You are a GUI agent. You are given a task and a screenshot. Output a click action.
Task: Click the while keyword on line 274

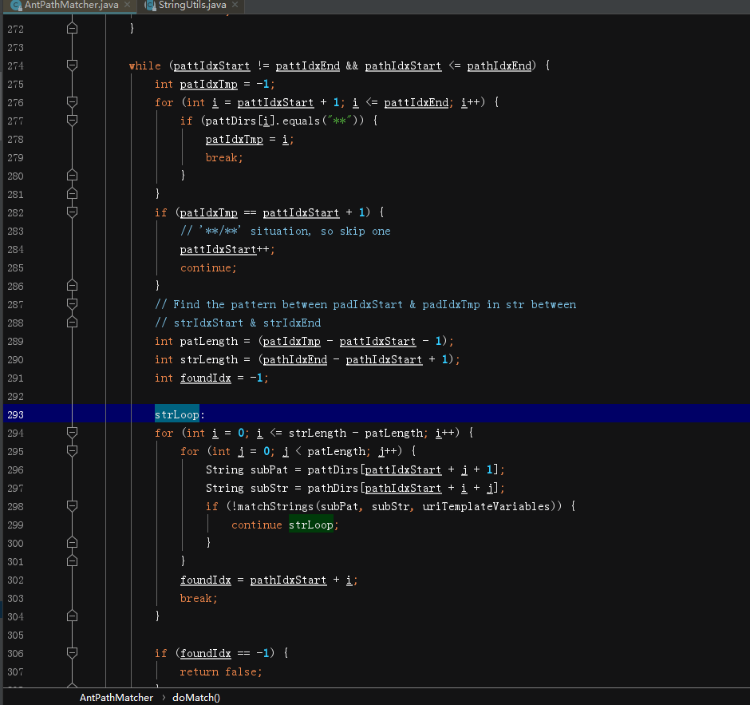(145, 66)
